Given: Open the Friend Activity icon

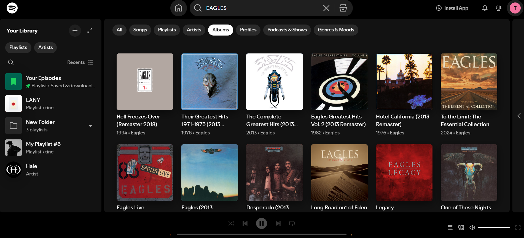Looking at the screenshot, I should point(499,8).
